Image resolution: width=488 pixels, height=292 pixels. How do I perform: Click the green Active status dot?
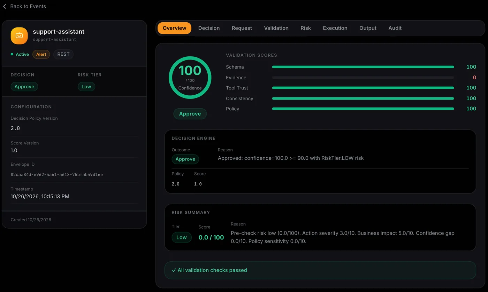click(x=12, y=54)
